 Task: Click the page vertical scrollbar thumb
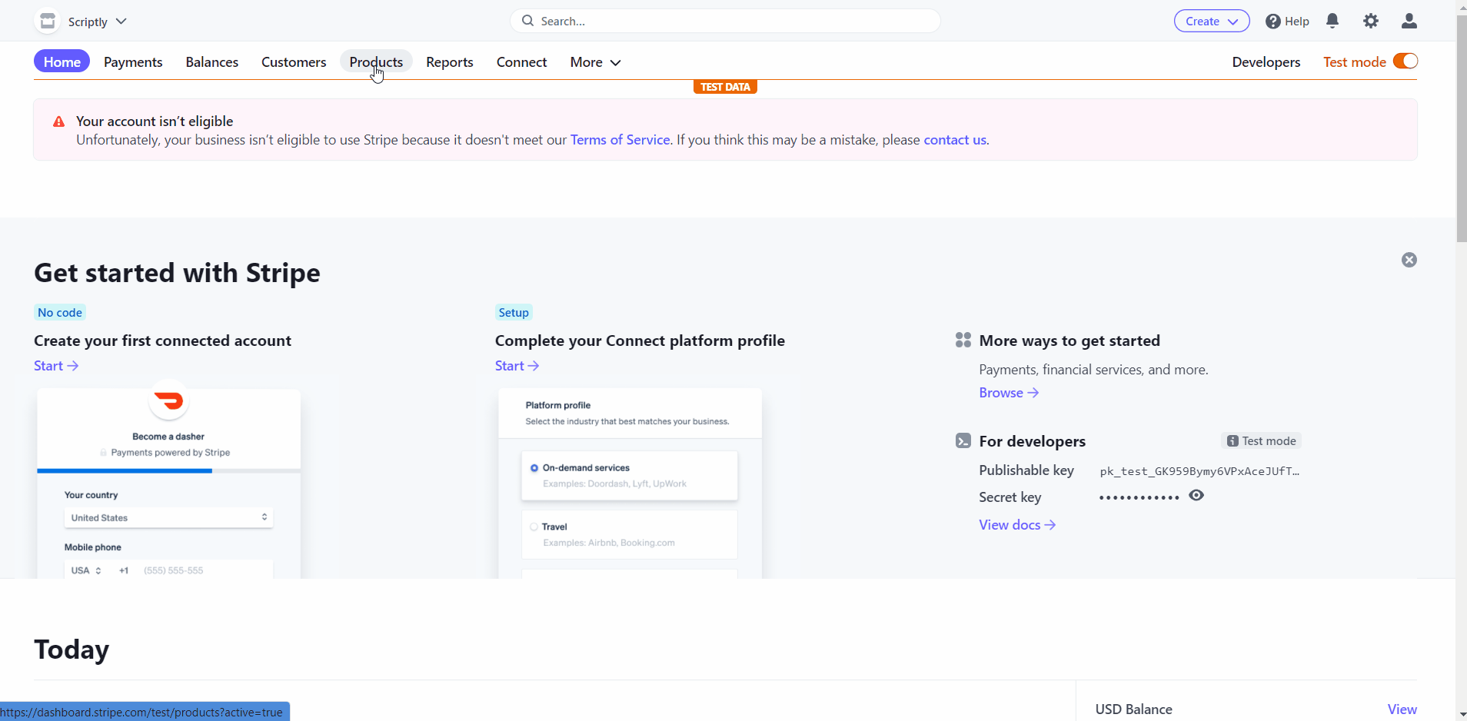[1462, 129]
